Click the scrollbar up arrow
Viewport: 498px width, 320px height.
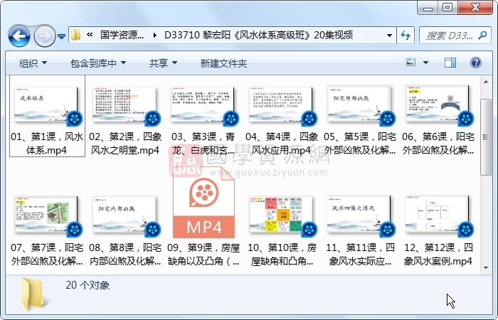[x=486, y=82]
